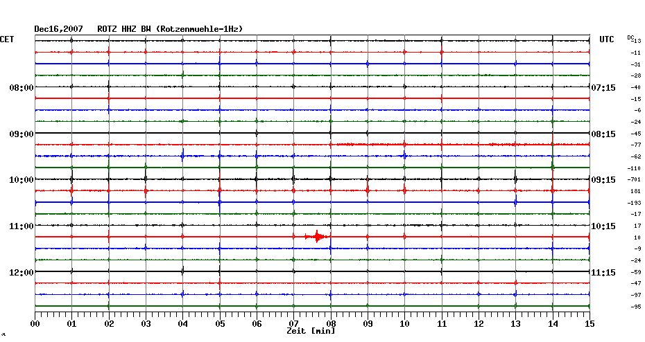This screenshot has width=645, height=342.
Task: Select the DC offset value -28
Action: (635, 76)
